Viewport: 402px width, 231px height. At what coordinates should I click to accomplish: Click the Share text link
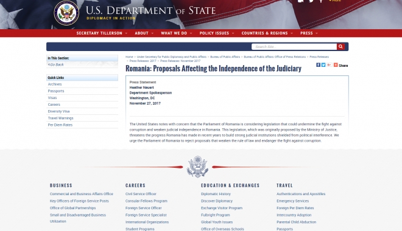click(344, 66)
